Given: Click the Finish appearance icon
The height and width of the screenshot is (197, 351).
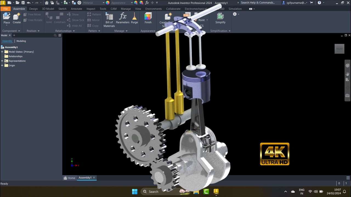Looking at the screenshot, I should pos(148,16).
